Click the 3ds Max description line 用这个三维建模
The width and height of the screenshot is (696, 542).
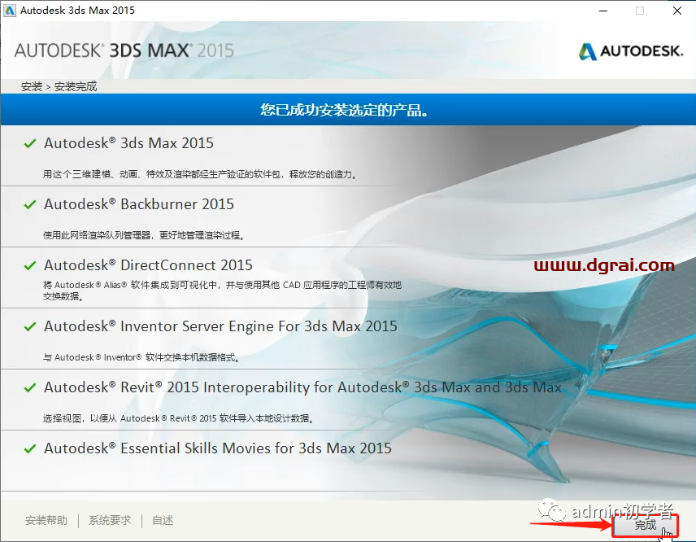coord(200,174)
